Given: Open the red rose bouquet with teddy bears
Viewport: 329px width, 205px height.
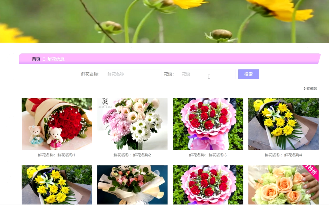Looking at the screenshot, I should point(57,124).
